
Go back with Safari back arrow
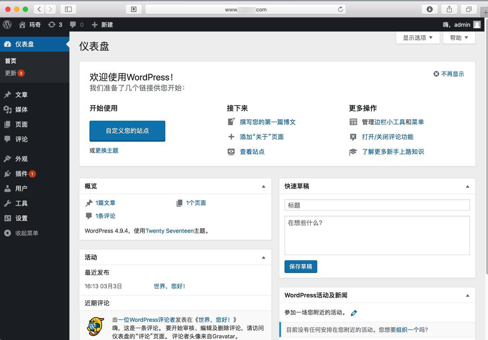(39, 9)
